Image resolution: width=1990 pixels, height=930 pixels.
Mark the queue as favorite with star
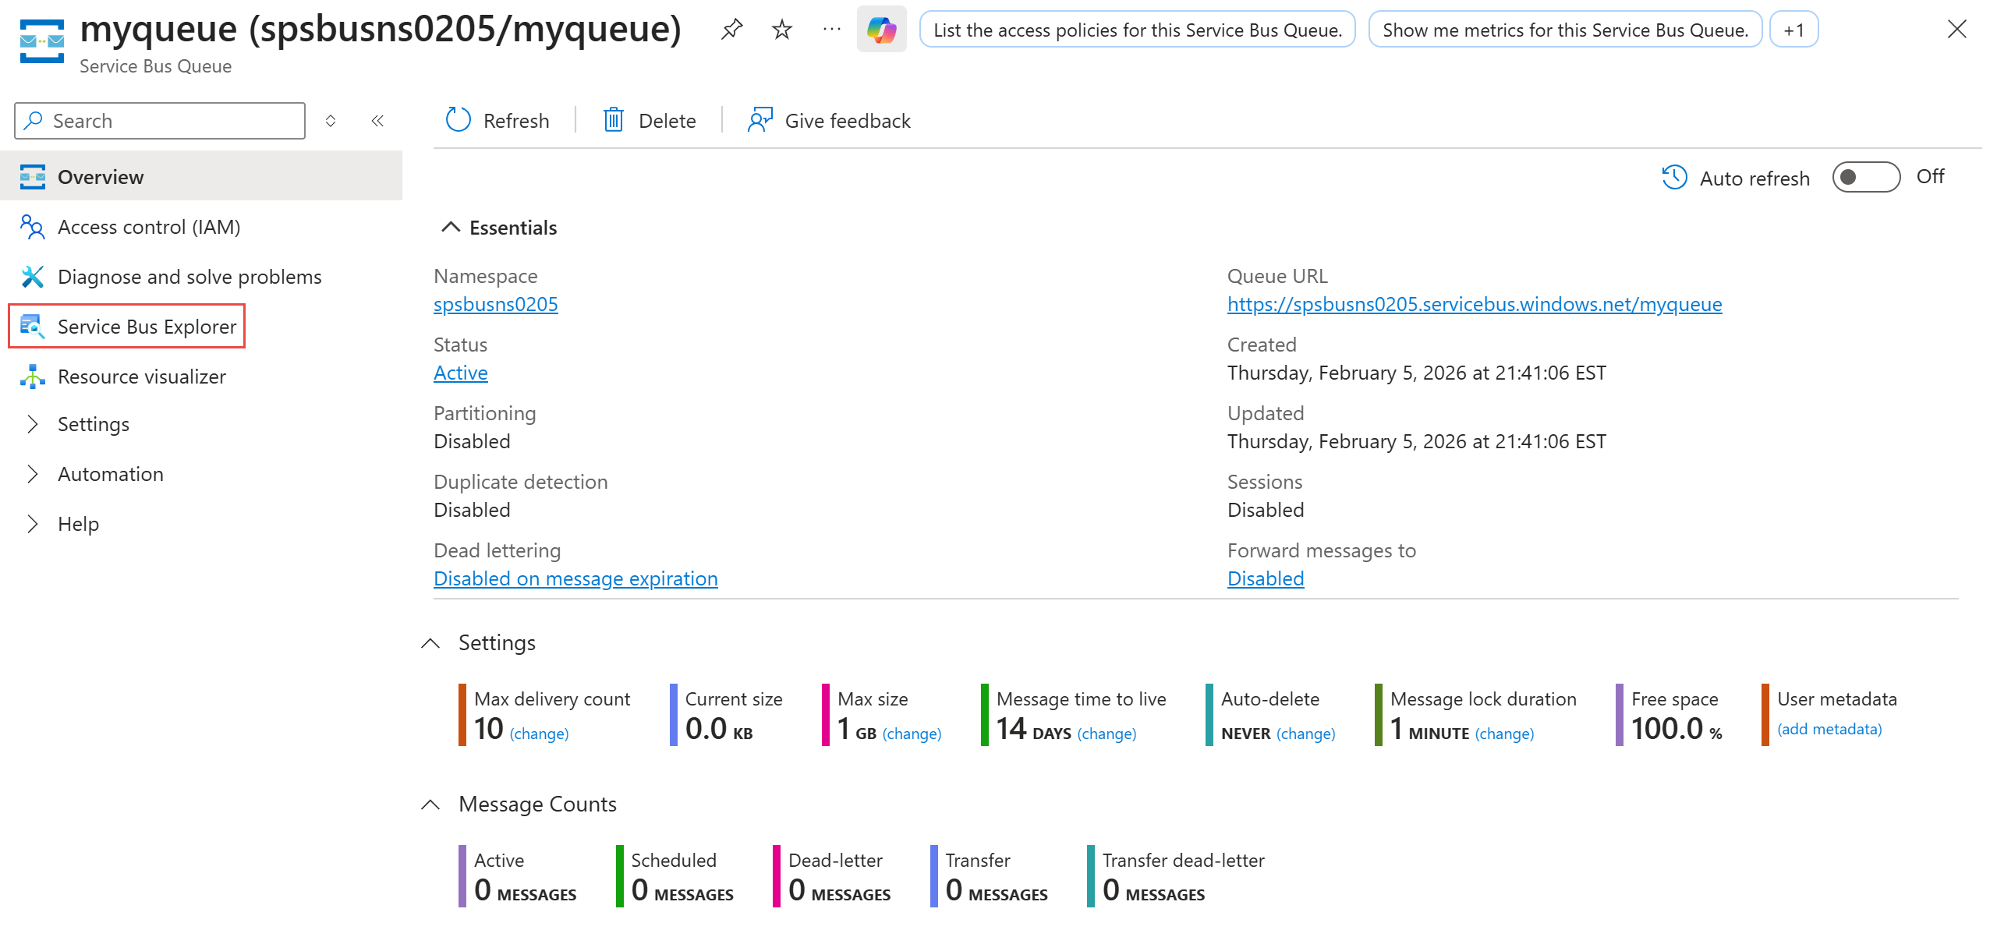click(x=781, y=30)
